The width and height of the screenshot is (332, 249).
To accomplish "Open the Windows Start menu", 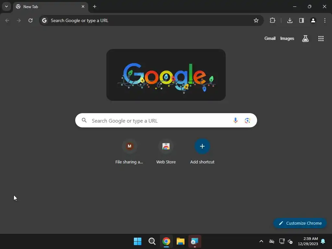I will click(137, 241).
